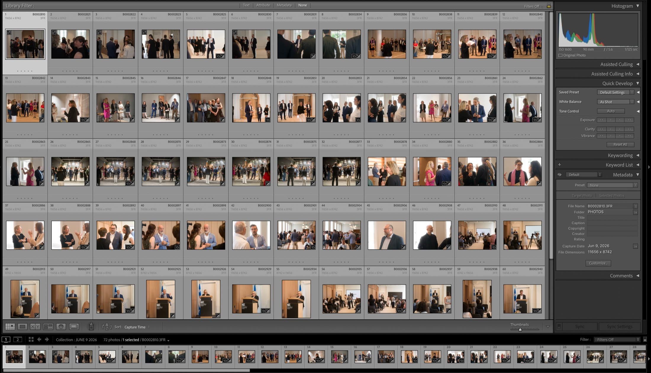Switch to Grid view in toolbar
Image resolution: width=651 pixels, height=373 pixels.
pos(10,327)
